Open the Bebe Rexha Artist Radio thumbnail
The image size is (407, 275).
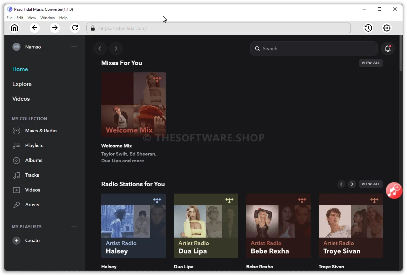(279, 226)
